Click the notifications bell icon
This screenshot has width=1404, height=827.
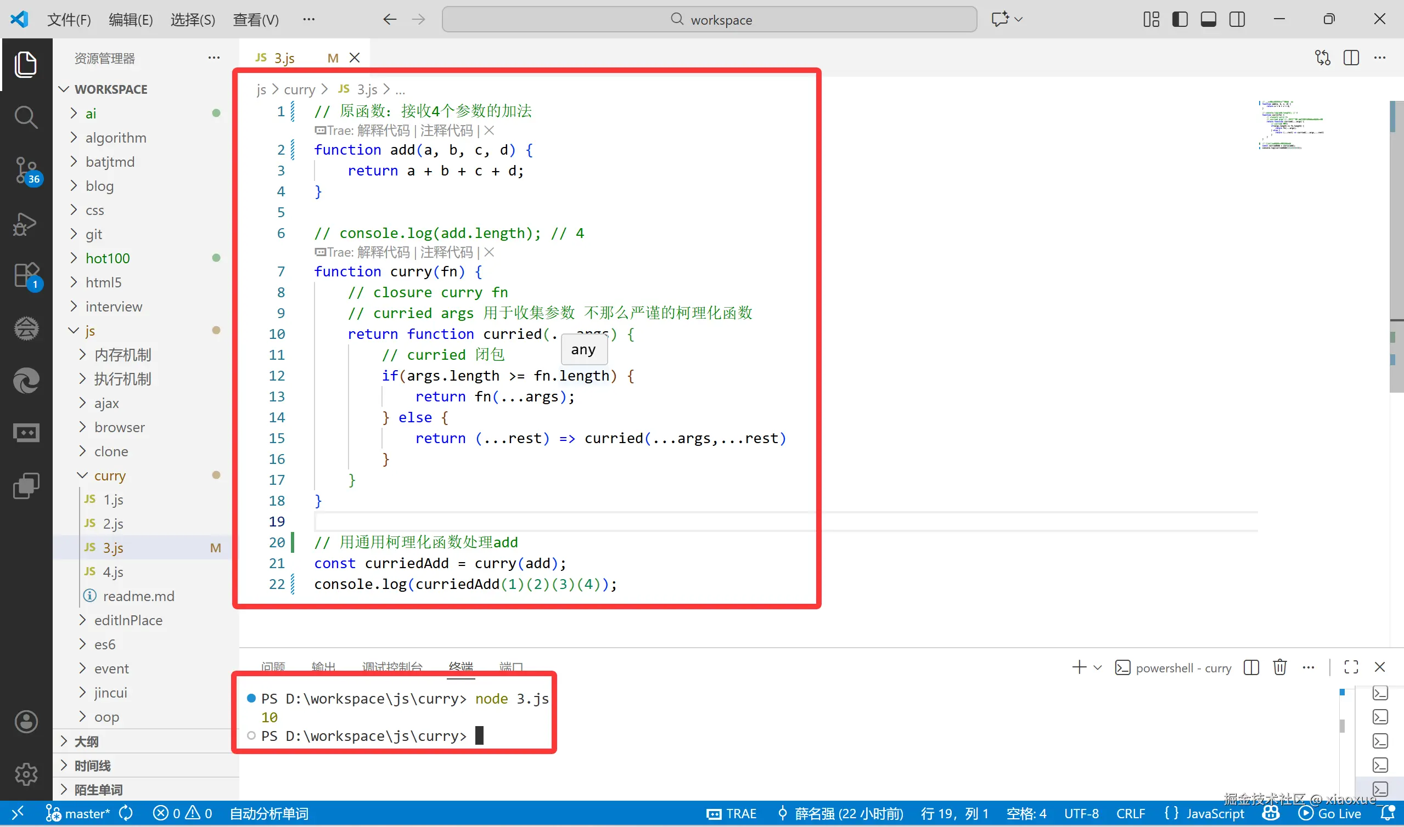pyautogui.click(x=1389, y=814)
